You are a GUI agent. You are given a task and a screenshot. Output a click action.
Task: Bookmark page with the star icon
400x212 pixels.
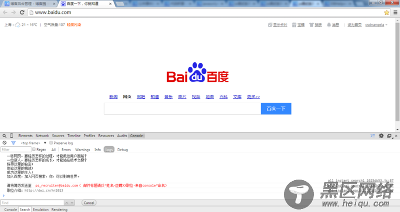click(386, 12)
